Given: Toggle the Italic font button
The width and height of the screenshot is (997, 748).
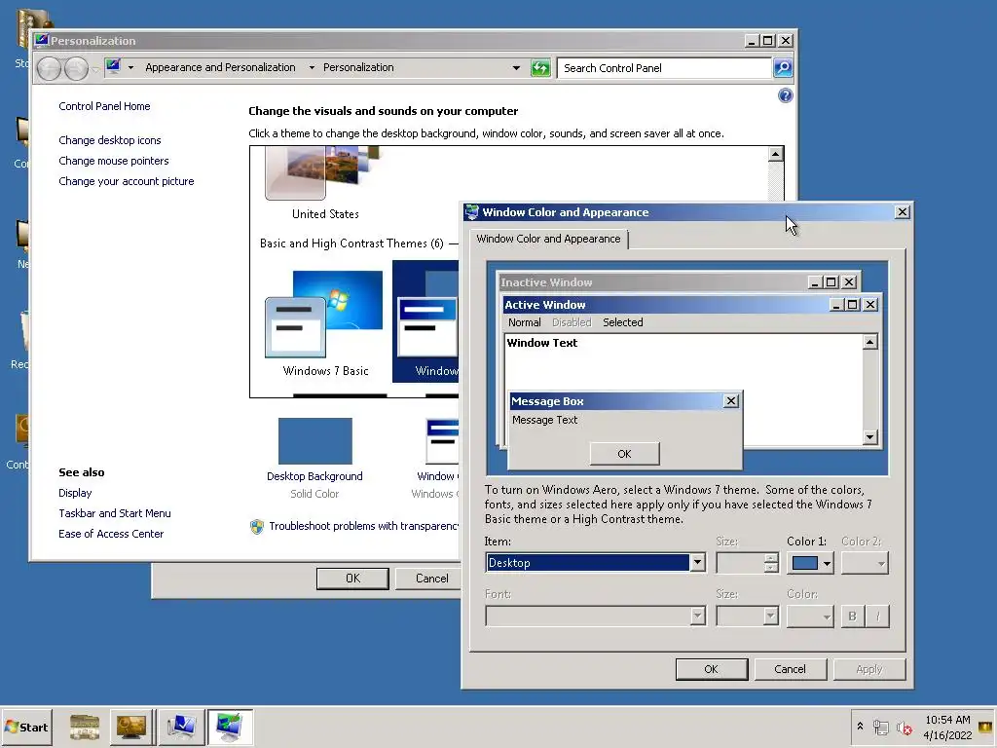Looking at the screenshot, I should (877, 616).
